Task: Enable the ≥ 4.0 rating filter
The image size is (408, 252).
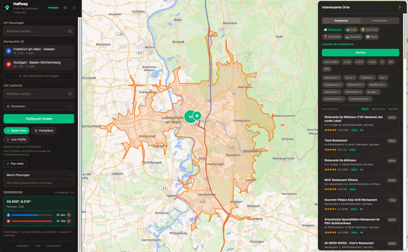Action: (359, 62)
